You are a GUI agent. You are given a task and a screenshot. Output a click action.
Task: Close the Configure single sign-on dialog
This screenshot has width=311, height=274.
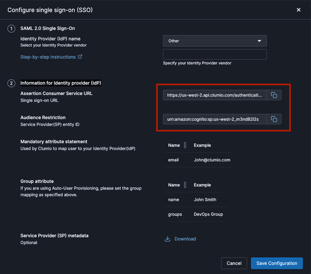point(298,10)
